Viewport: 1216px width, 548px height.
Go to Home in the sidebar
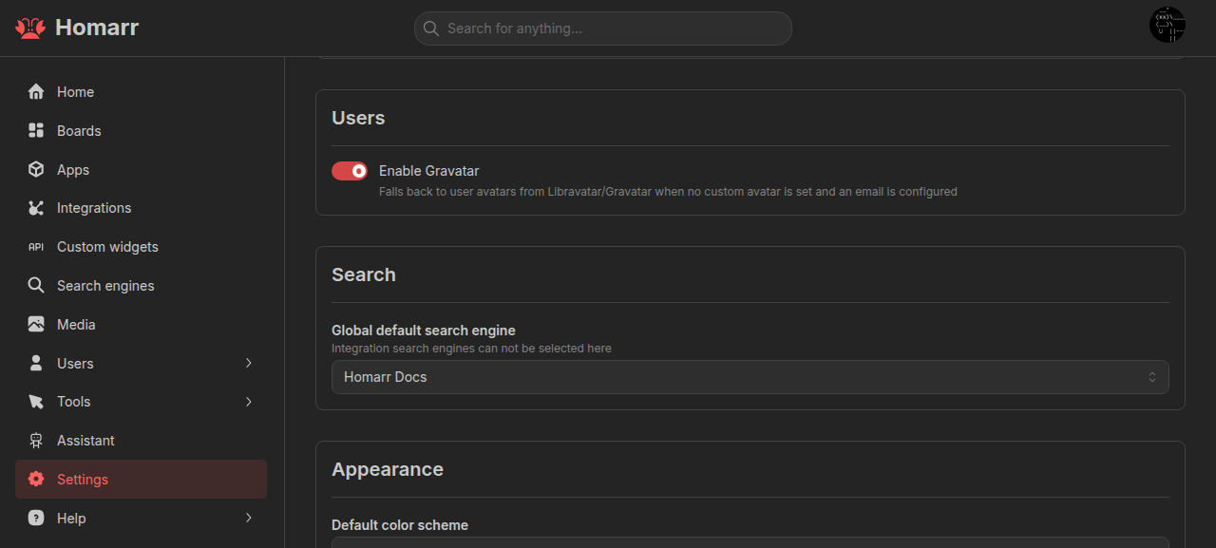pyautogui.click(x=141, y=92)
